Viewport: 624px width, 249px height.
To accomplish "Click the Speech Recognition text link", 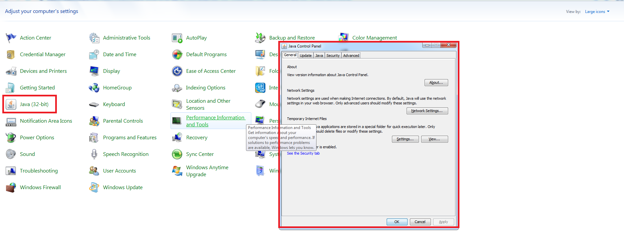I will (126, 154).
